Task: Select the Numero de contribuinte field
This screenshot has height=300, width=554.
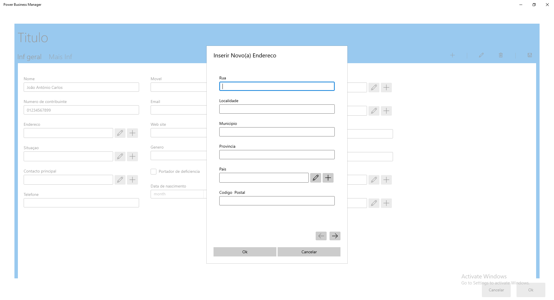Action: 81,110
